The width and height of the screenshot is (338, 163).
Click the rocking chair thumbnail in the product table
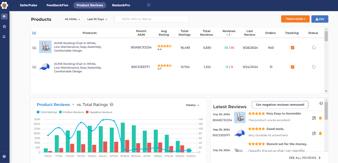(45, 47)
